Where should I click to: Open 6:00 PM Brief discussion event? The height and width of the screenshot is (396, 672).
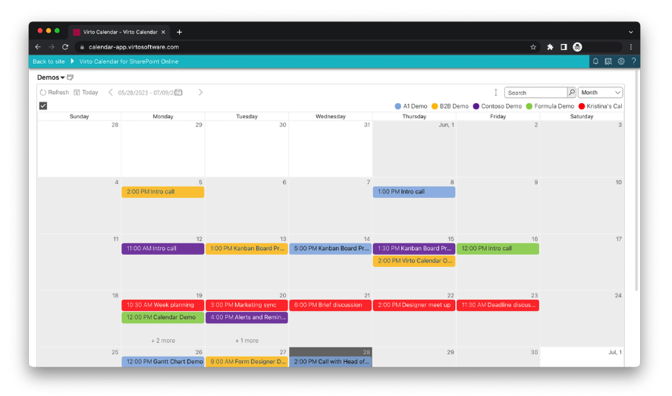click(x=331, y=305)
